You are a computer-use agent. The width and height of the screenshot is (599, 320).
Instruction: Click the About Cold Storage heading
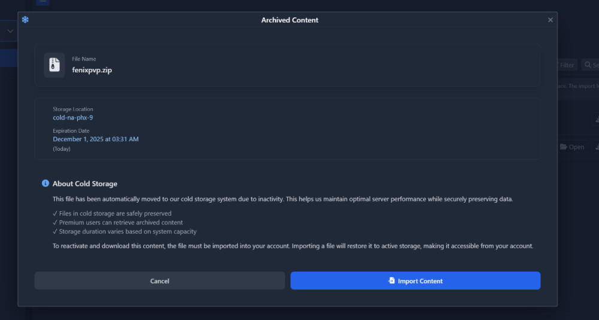tap(84, 184)
